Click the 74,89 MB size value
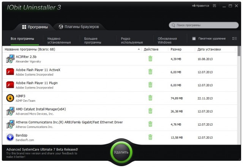243x168 pixels. (x=177, y=98)
